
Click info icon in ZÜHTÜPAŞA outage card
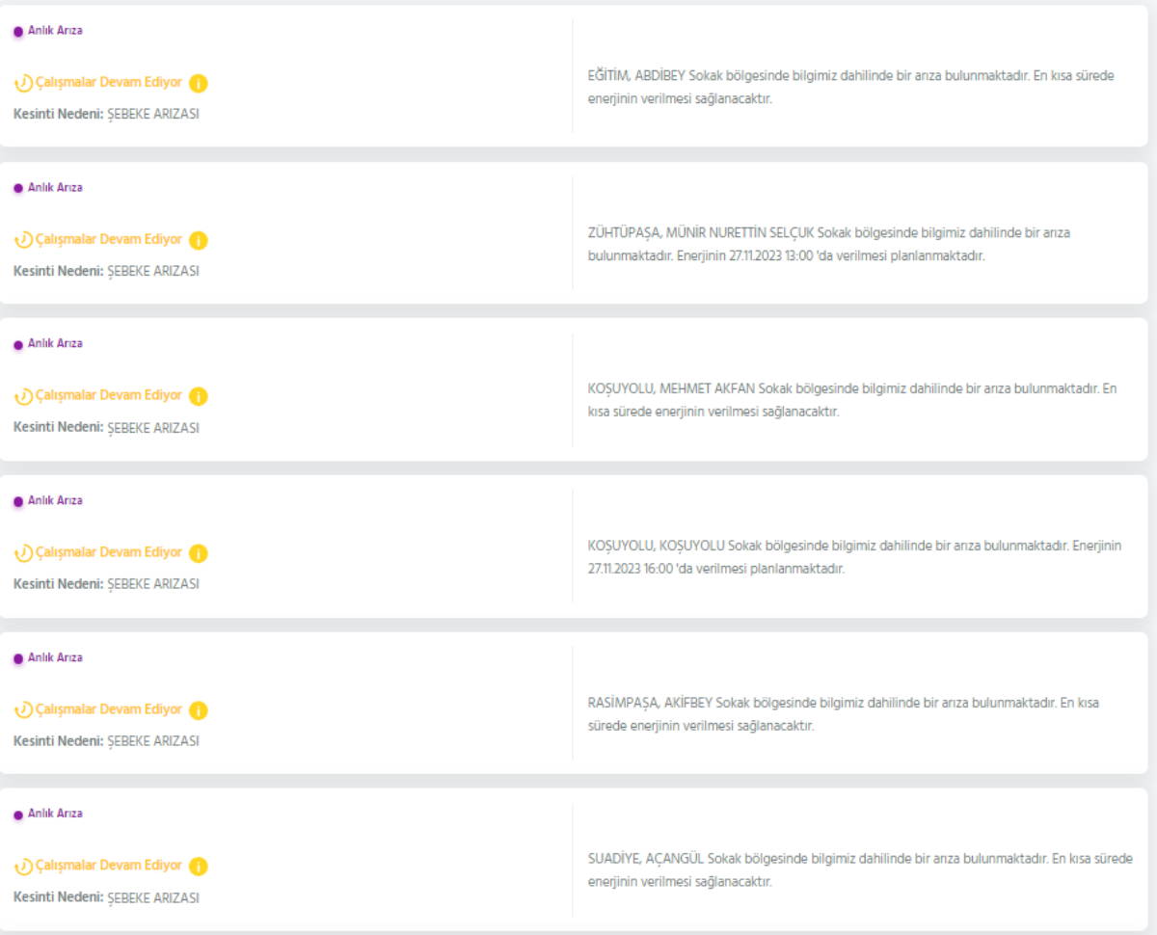coord(198,241)
